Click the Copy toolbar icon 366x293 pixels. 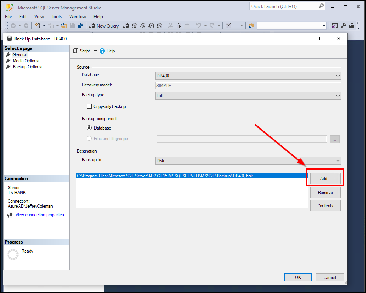[x=179, y=26]
